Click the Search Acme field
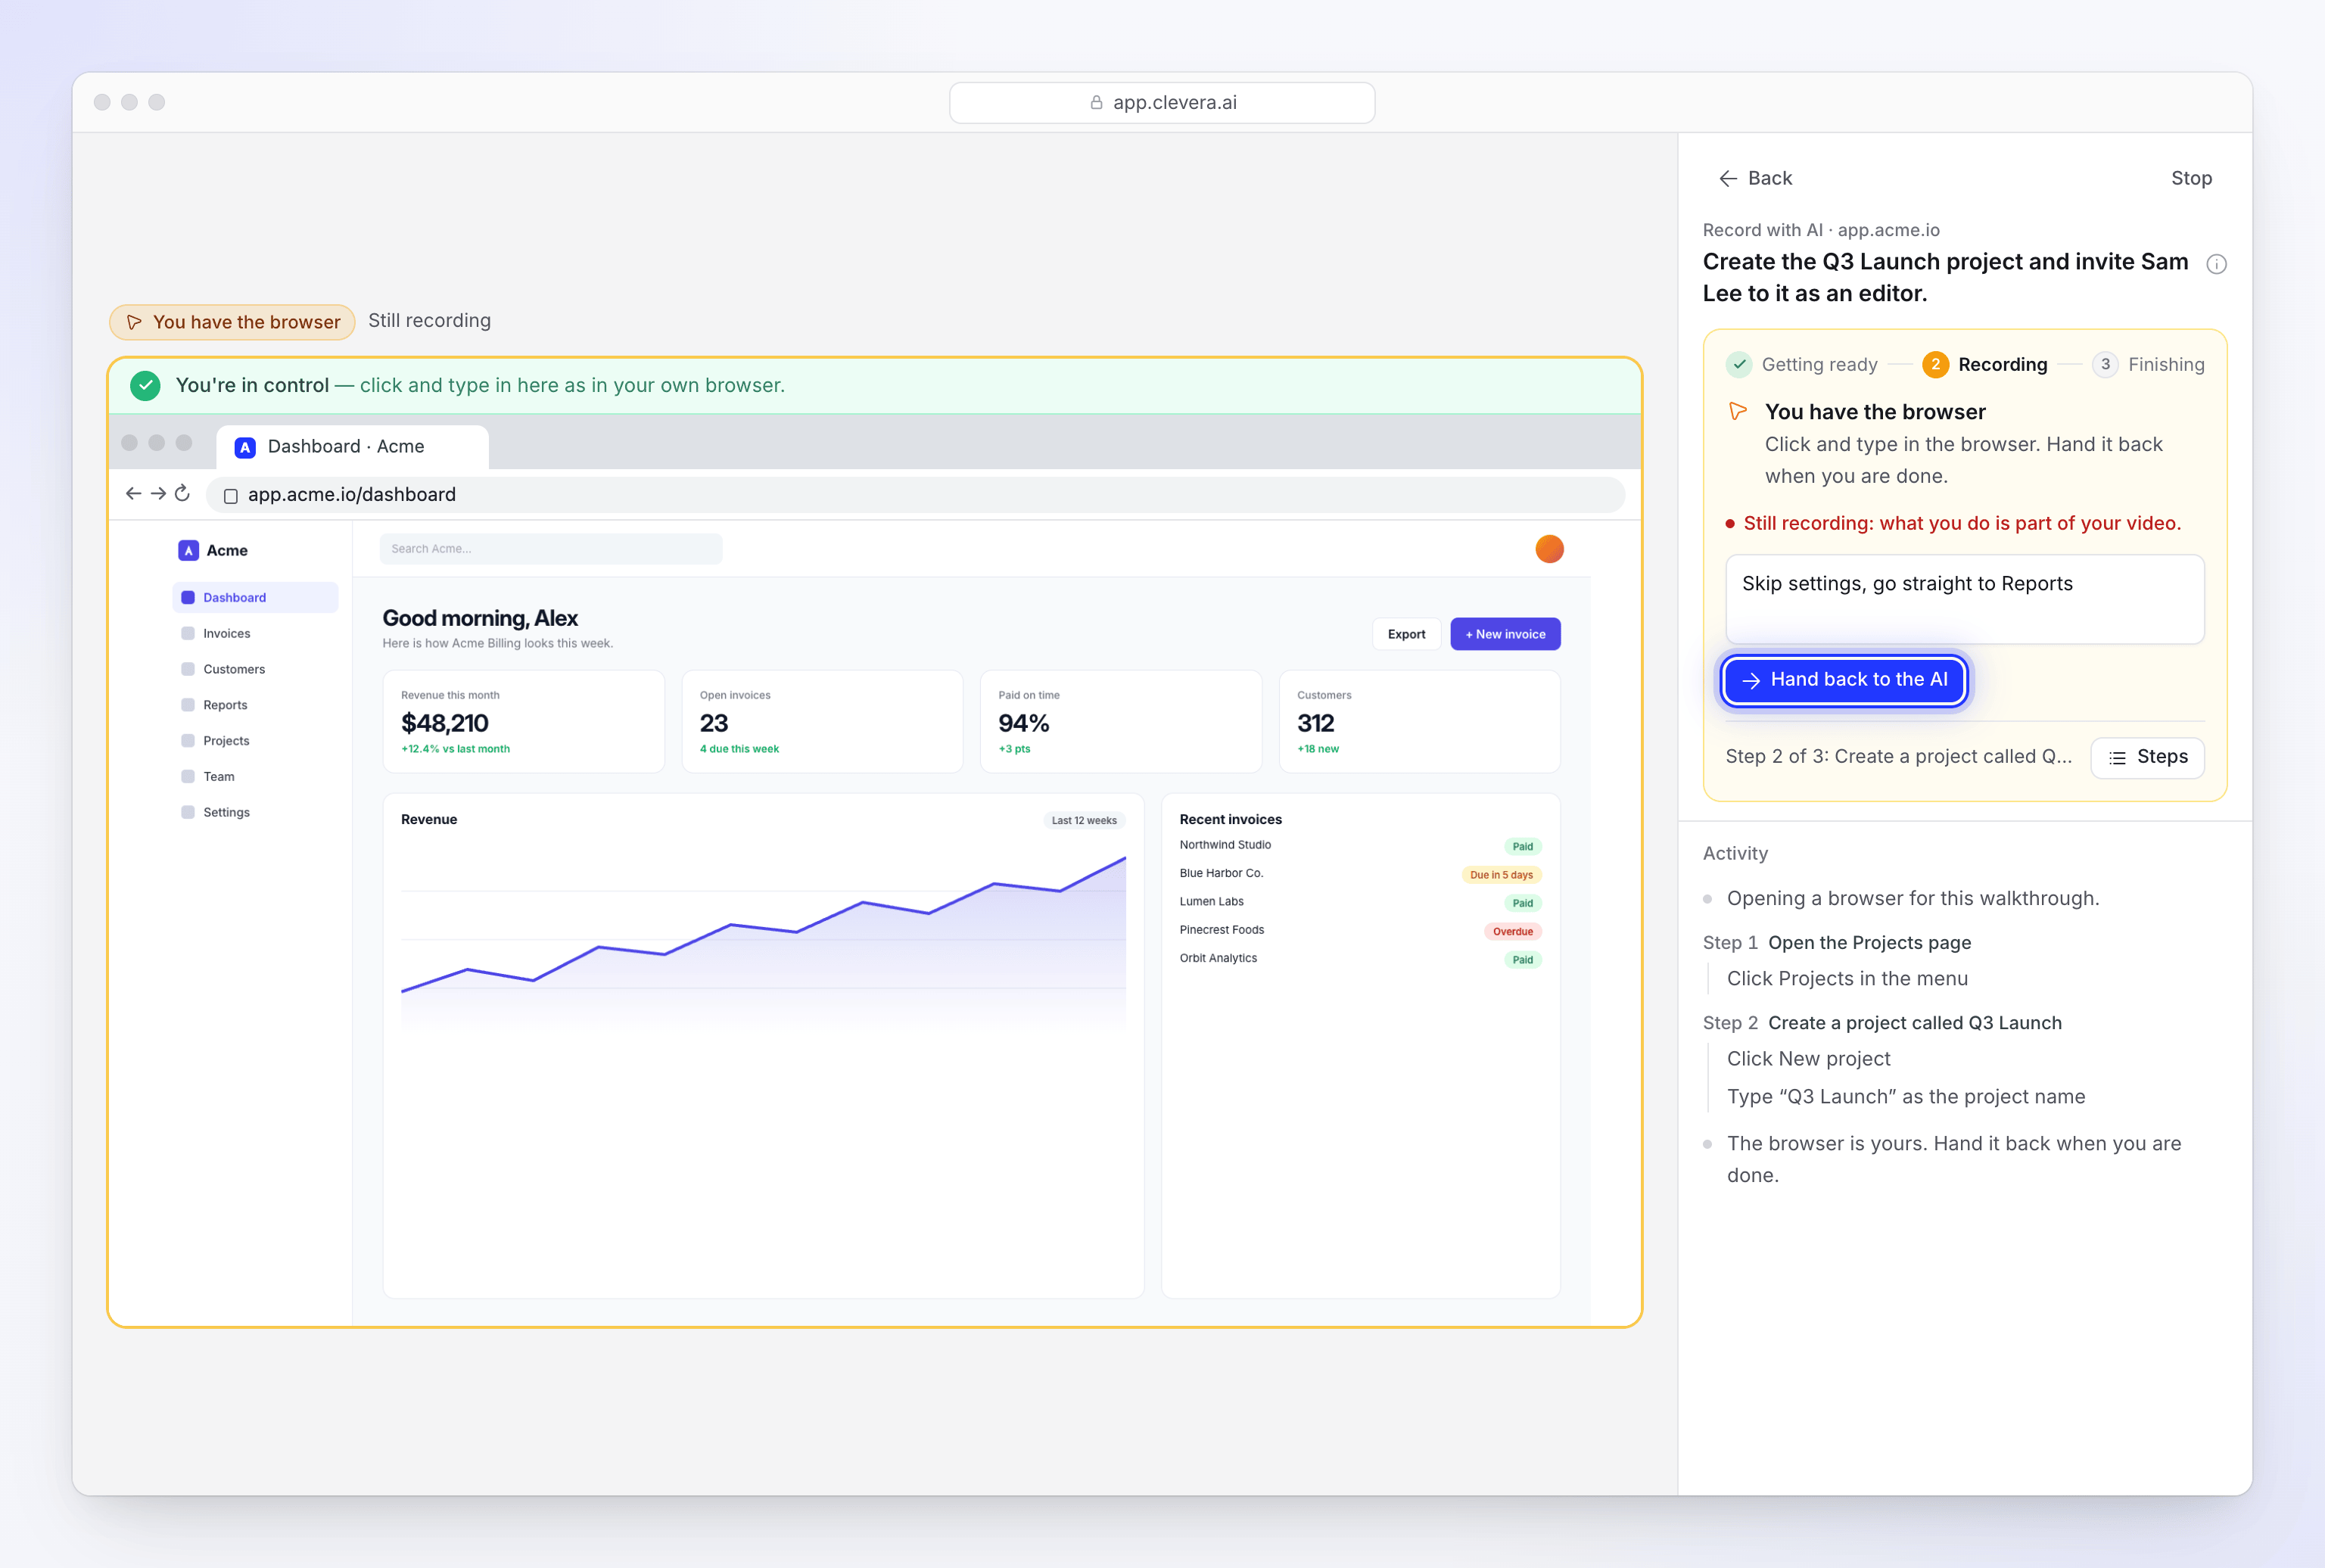The image size is (2325, 1568). click(x=550, y=549)
